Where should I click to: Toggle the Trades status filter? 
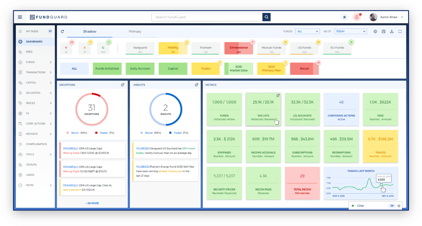coord(206,68)
